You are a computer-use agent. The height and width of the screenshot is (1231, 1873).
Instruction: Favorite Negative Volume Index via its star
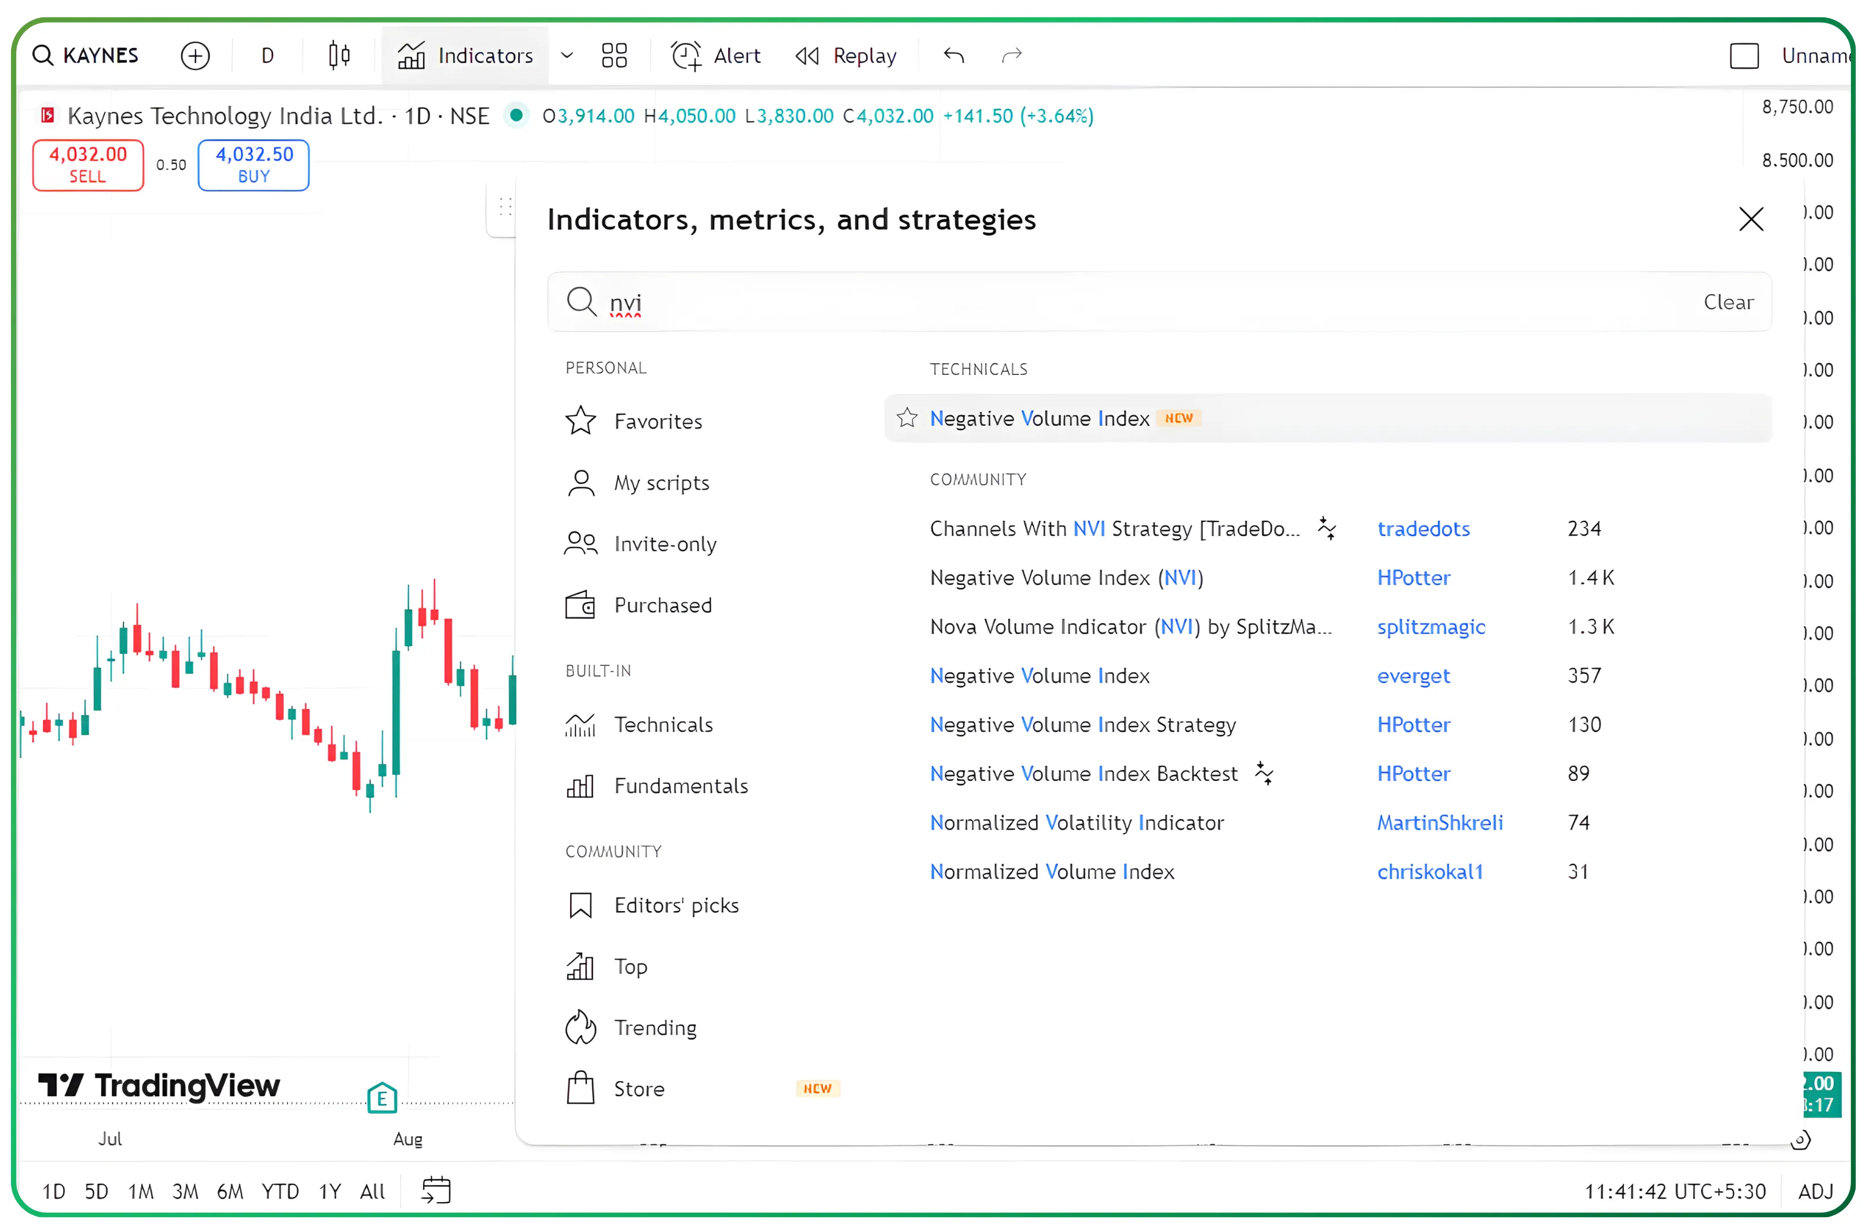906,418
